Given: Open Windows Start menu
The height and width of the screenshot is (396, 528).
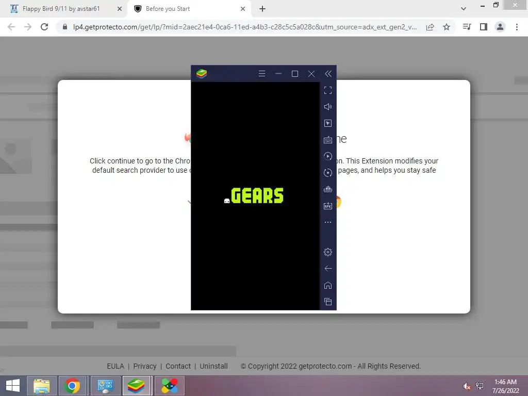Looking at the screenshot, I should (x=13, y=386).
